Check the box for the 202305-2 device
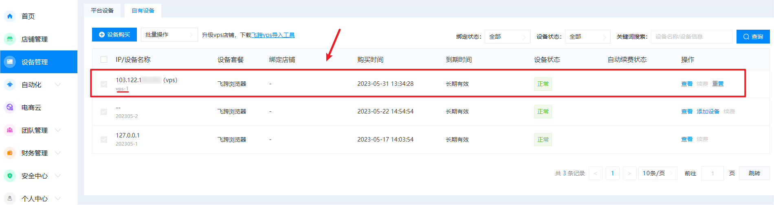The image size is (774, 205). click(x=104, y=112)
